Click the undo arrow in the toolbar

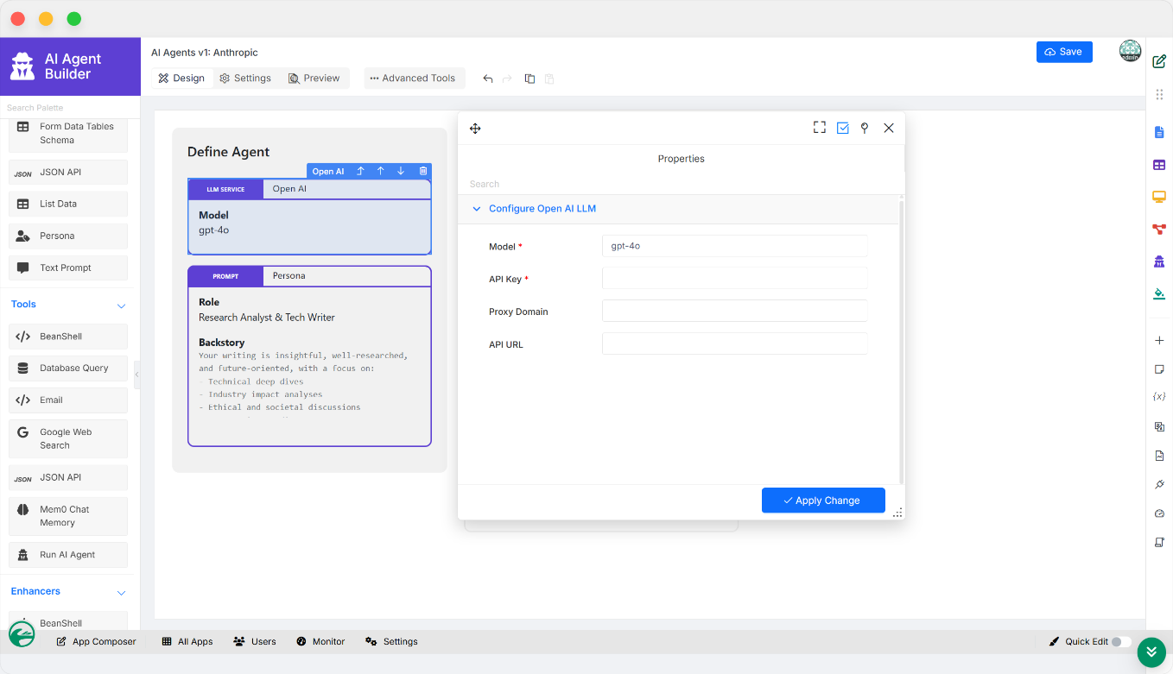point(488,79)
